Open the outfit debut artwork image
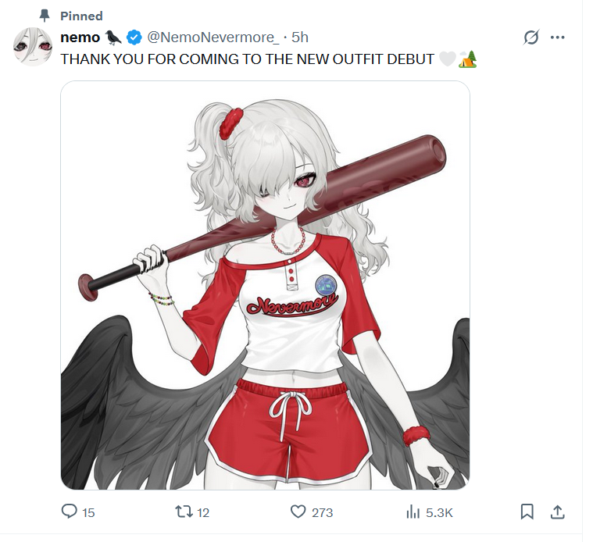This screenshot has height=542, width=593. pyautogui.click(x=265, y=285)
